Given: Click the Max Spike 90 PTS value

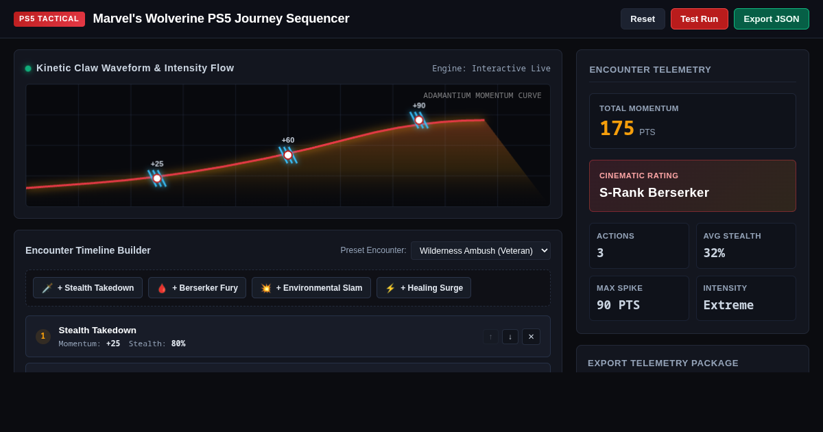Looking at the screenshot, I should [x=618, y=305].
